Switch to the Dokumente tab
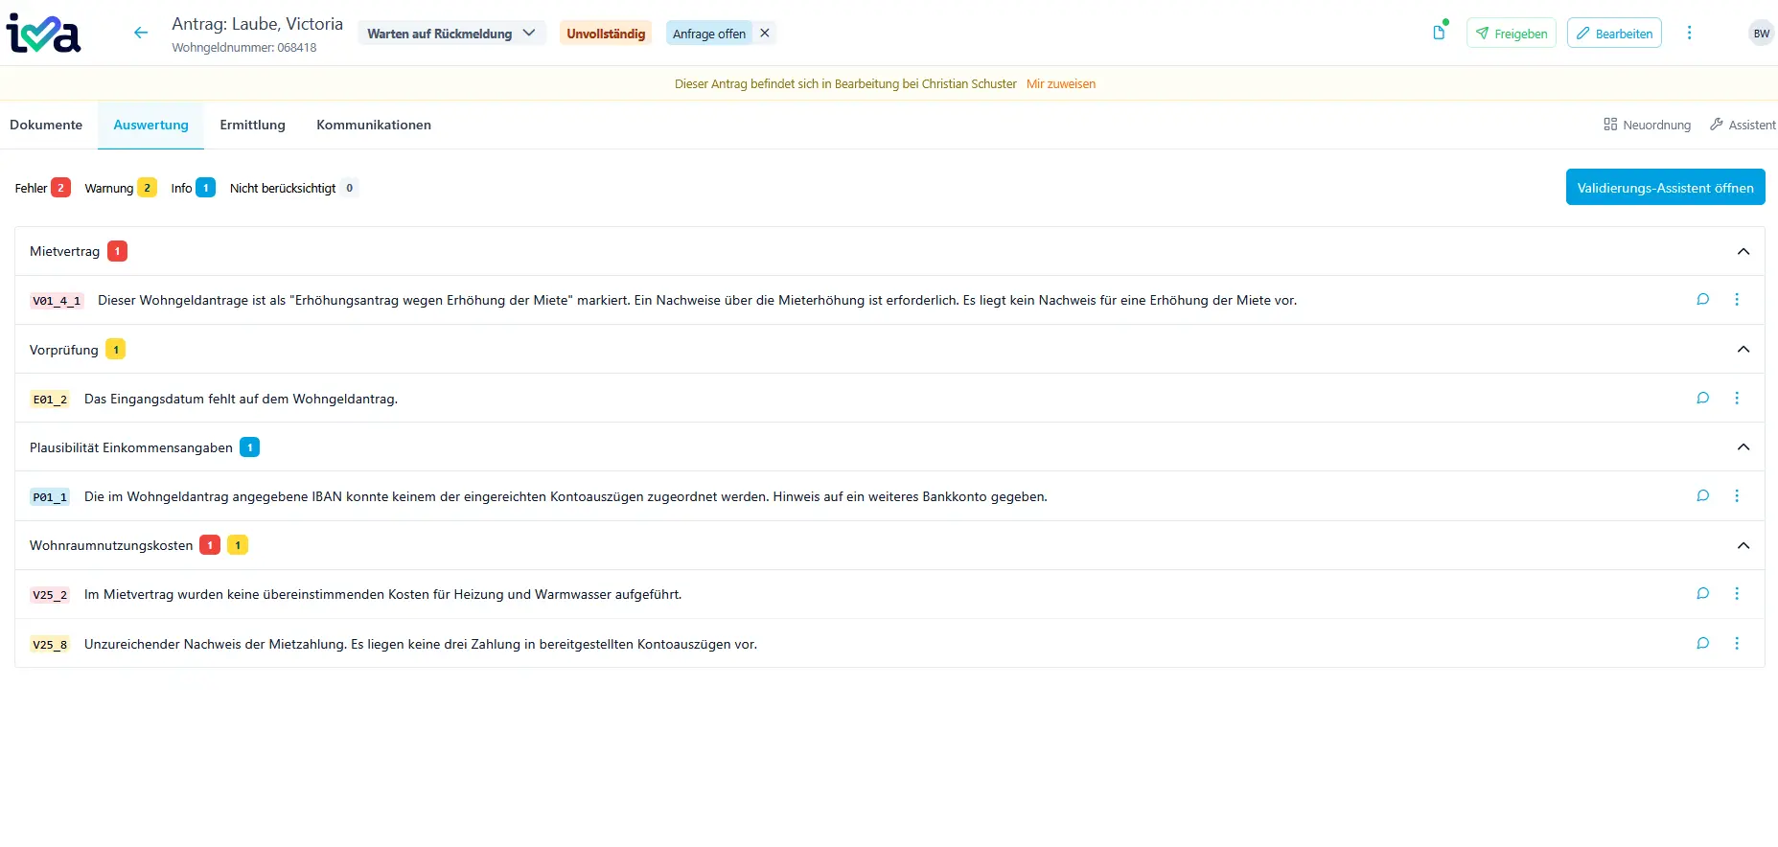This screenshot has height=847, width=1778. point(46,126)
